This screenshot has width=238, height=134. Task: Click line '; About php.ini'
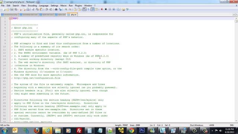click(x=25, y=28)
